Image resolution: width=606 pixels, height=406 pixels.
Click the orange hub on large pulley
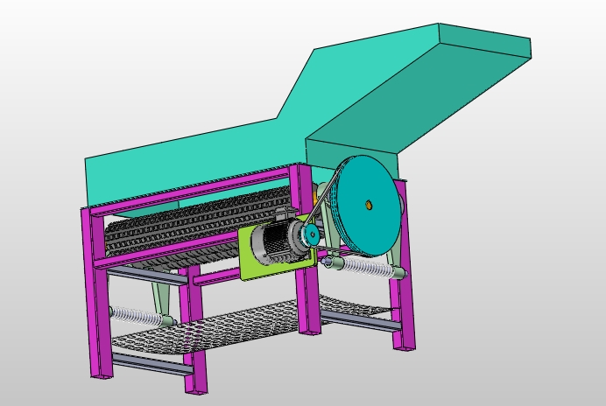coord(369,206)
